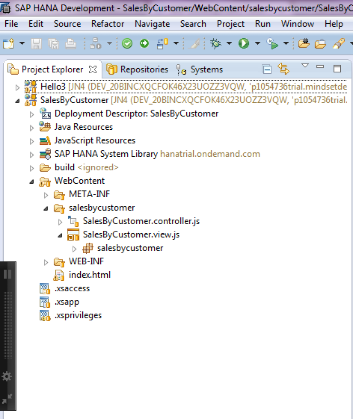Open dropdown next to hierarchy icon

click(109, 43)
